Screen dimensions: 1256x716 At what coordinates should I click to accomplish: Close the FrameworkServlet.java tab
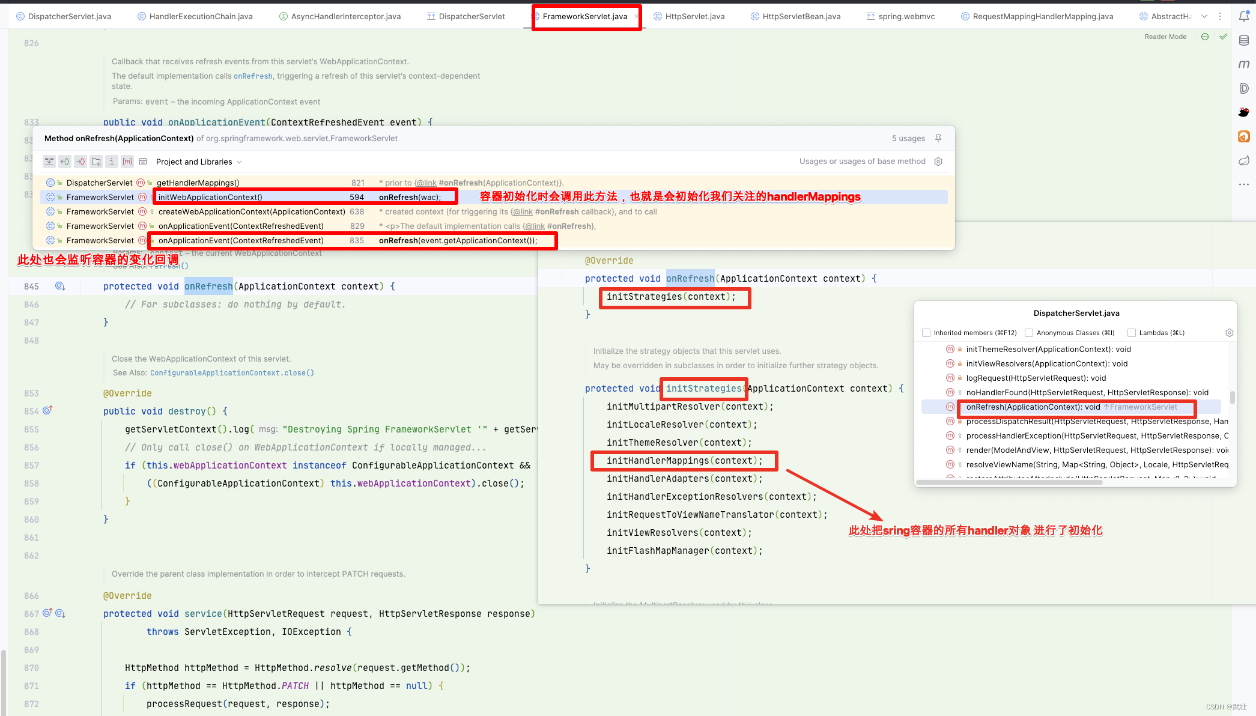pos(636,16)
